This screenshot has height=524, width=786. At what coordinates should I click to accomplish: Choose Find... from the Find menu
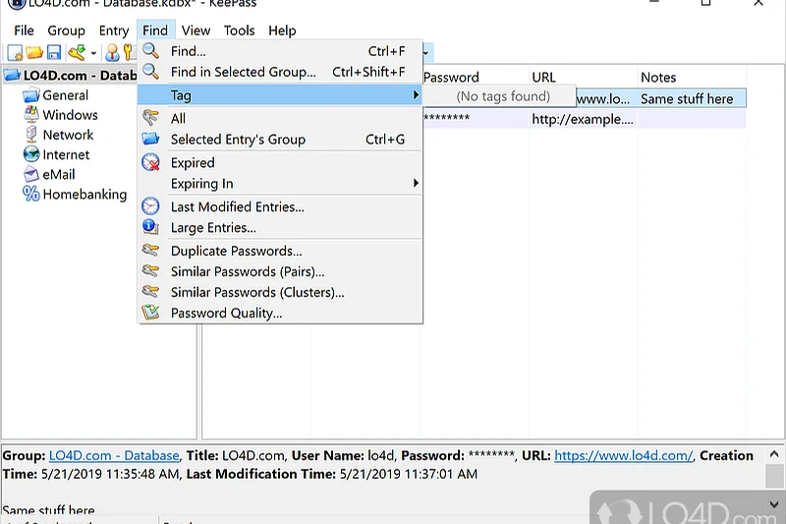click(280, 51)
